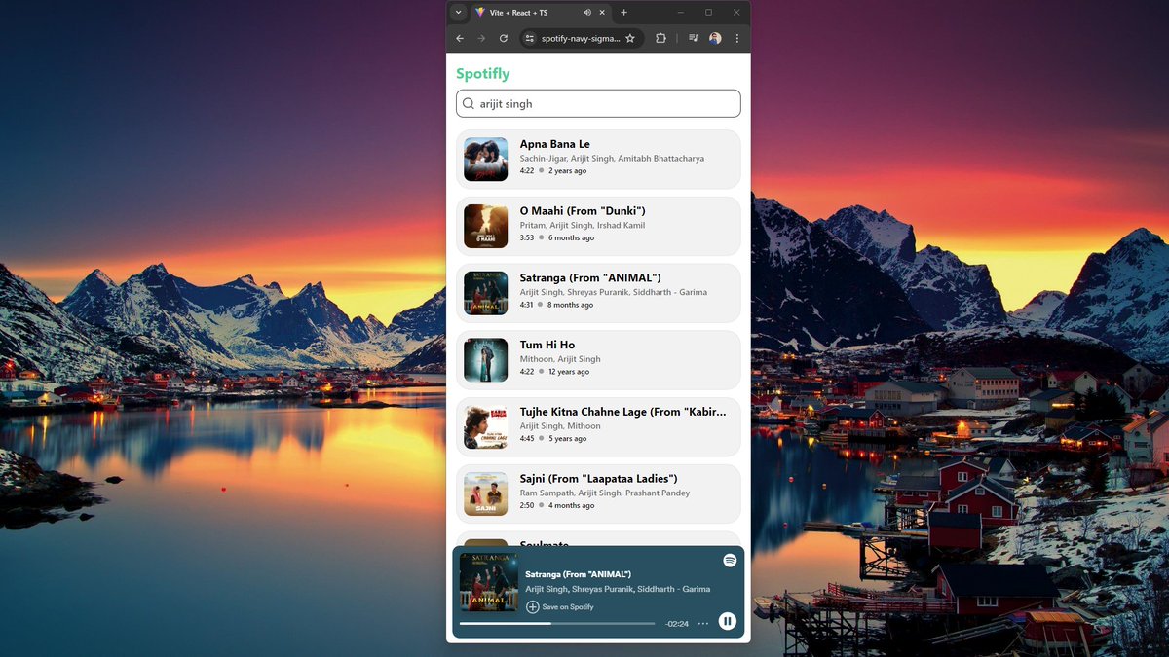Open the media controls icon in the toolbar
Image resolution: width=1169 pixels, height=657 pixels.
693,38
